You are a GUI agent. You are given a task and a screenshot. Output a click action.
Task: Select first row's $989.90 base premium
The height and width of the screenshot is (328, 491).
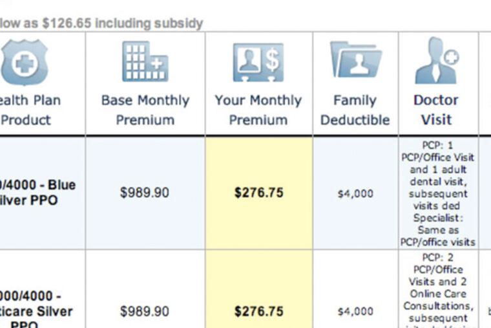(144, 193)
